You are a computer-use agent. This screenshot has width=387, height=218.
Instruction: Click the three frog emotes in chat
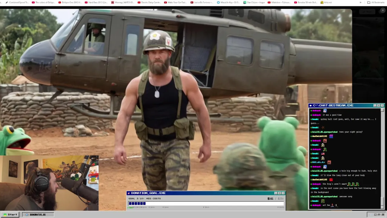[x=353, y=184]
